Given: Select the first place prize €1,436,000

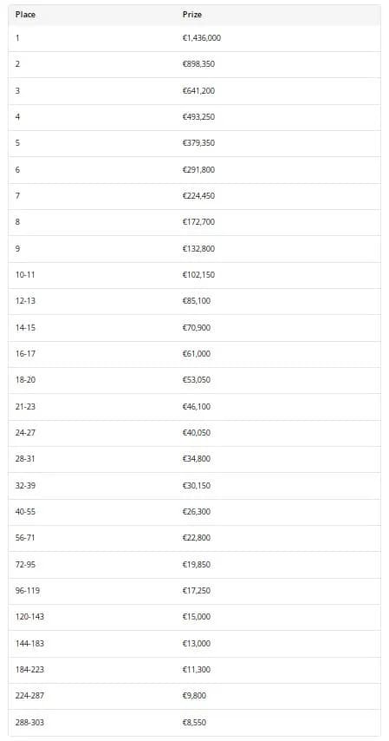Looking at the screenshot, I should tap(202, 38).
